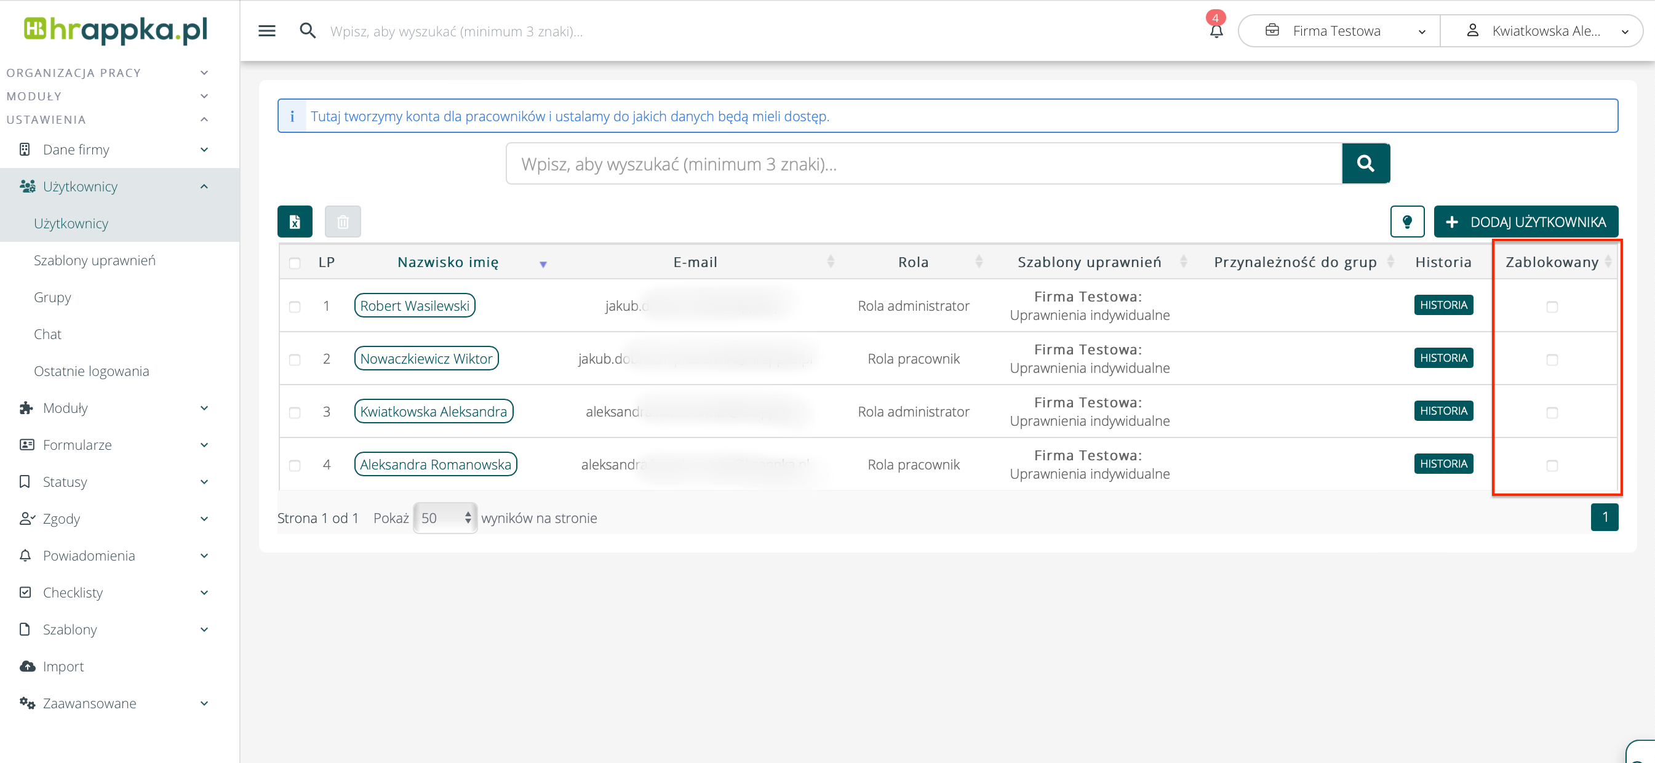Open Szablony uprawnień in sidebar
Image resolution: width=1655 pixels, height=763 pixels.
pos(95,260)
